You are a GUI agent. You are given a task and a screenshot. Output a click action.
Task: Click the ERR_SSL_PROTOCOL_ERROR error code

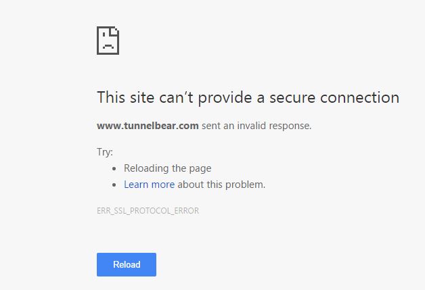pyautogui.click(x=148, y=210)
